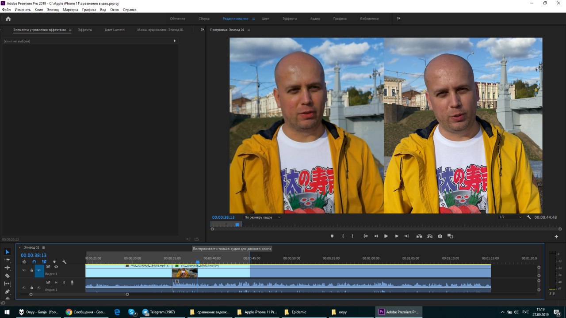This screenshot has height=318, width=566.
Task: Click the Export Frame camera icon
Action: pos(440,236)
